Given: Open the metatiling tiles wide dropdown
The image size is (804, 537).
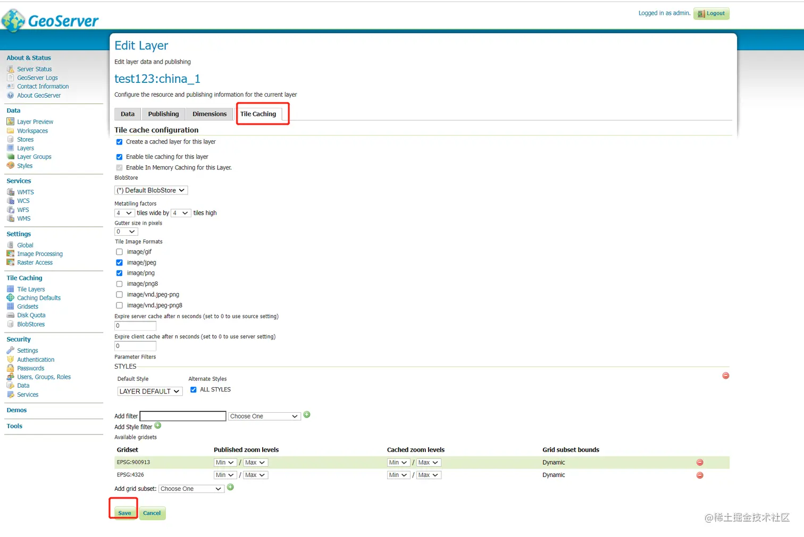Looking at the screenshot, I should click(x=124, y=213).
